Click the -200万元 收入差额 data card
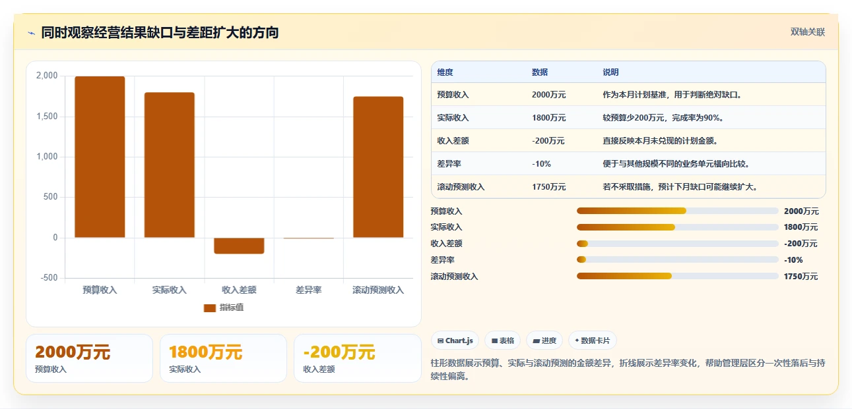Screen dimensions: 852x409 tap(357, 358)
